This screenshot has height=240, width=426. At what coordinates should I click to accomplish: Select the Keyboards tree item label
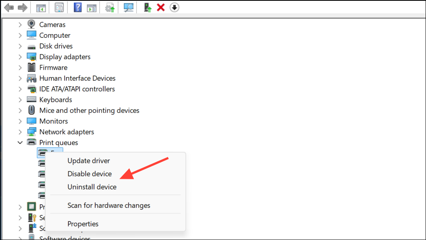click(56, 100)
